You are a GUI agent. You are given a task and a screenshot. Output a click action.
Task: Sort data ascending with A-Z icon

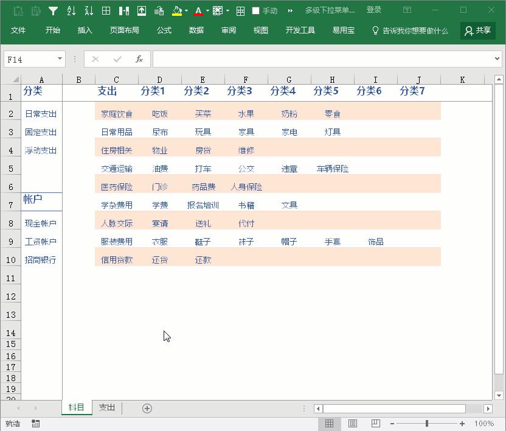[x=71, y=10]
